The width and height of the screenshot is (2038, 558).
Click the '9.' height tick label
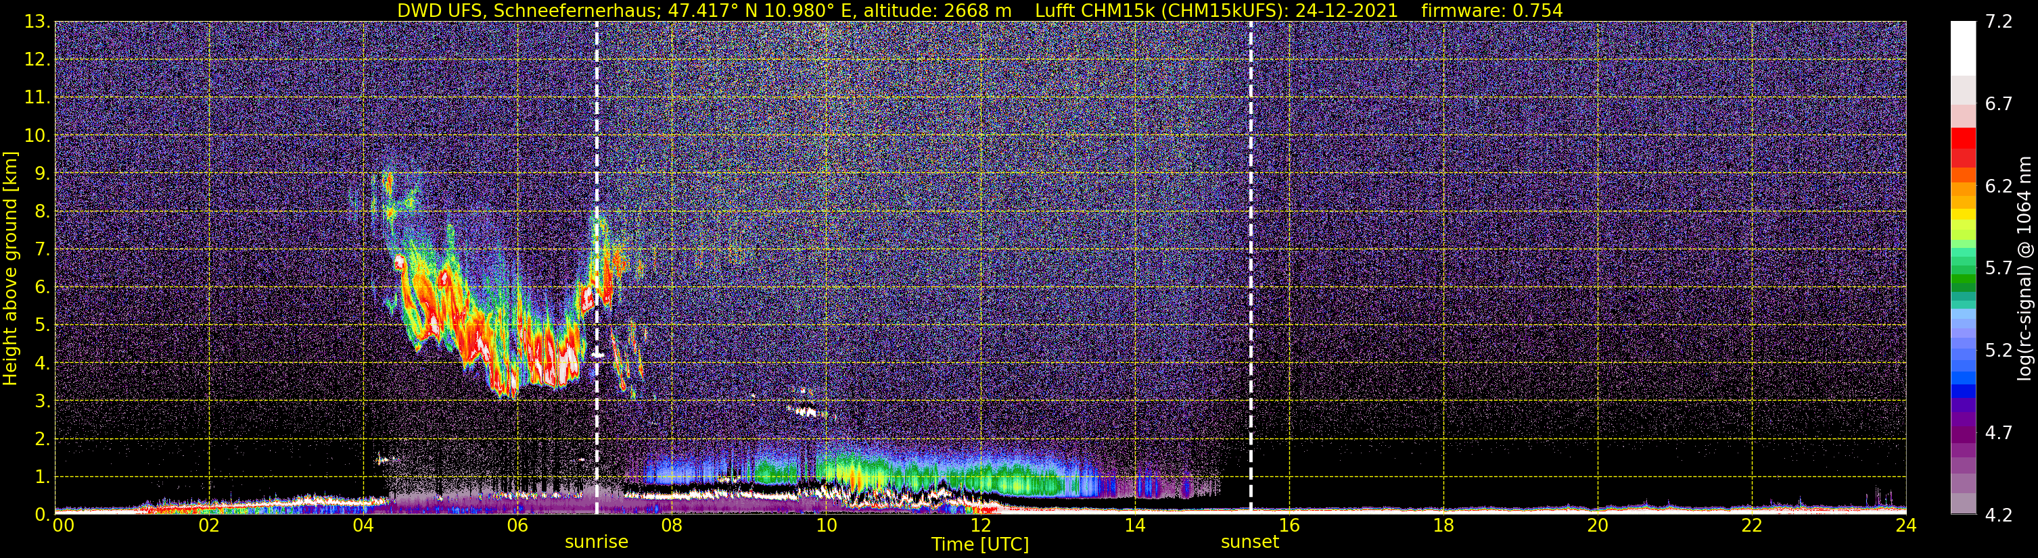point(43,173)
